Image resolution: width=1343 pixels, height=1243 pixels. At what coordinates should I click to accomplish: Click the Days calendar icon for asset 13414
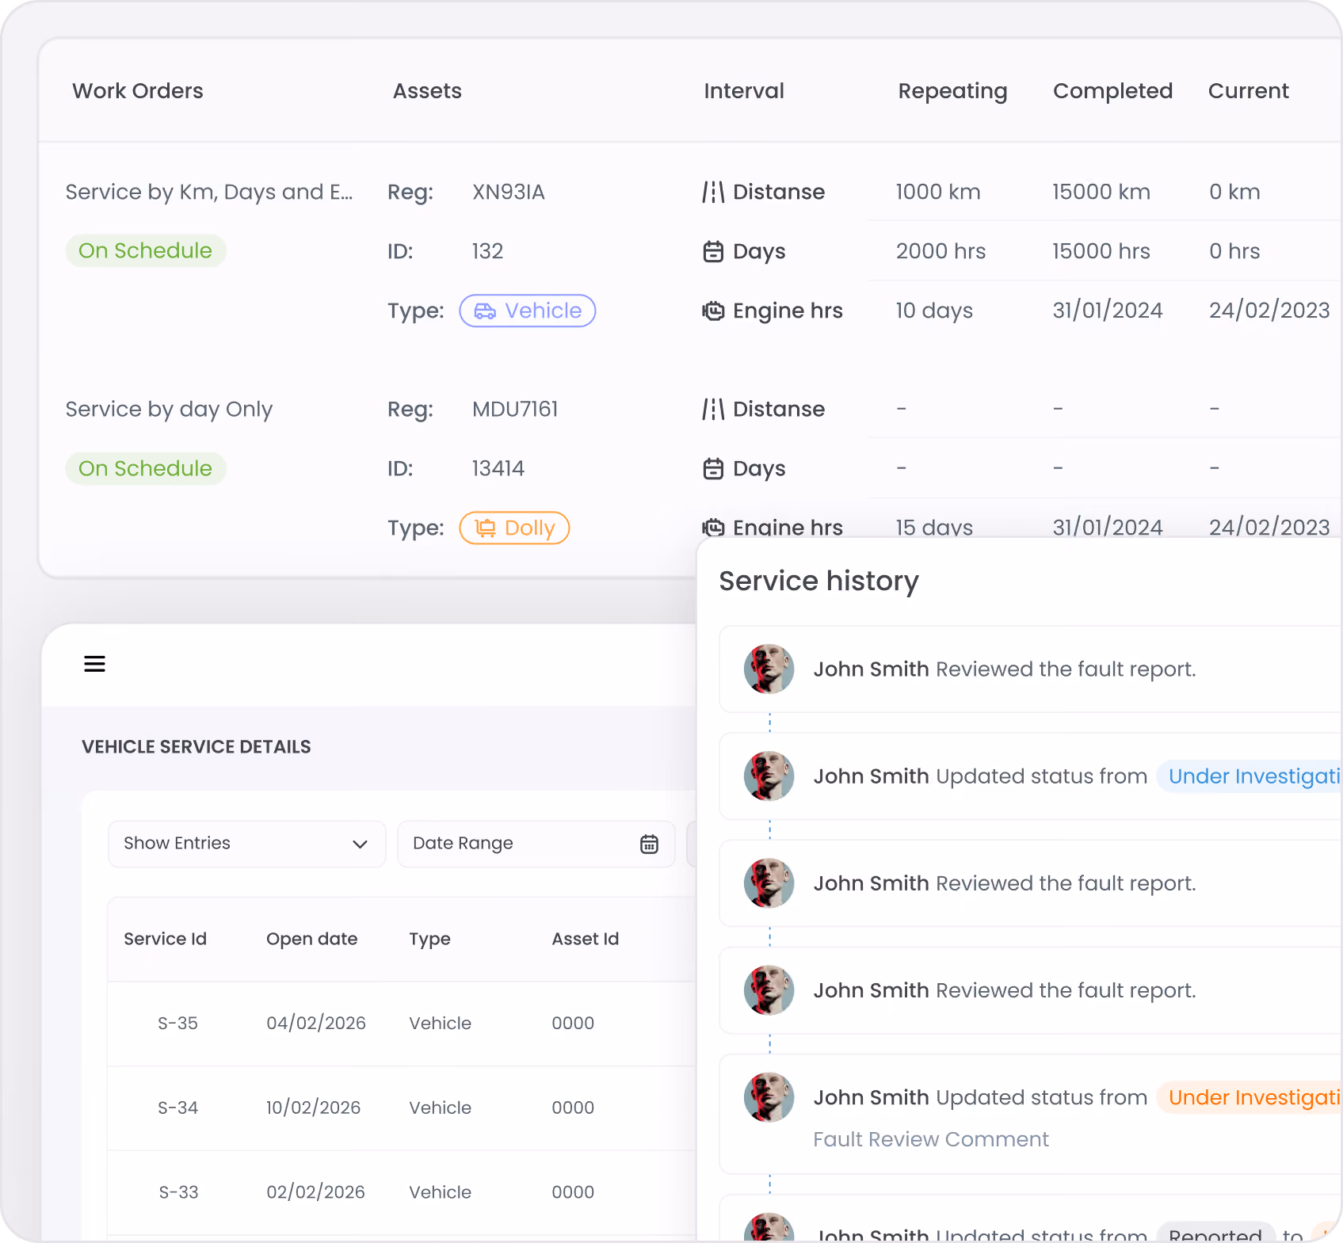tap(713, 468)
